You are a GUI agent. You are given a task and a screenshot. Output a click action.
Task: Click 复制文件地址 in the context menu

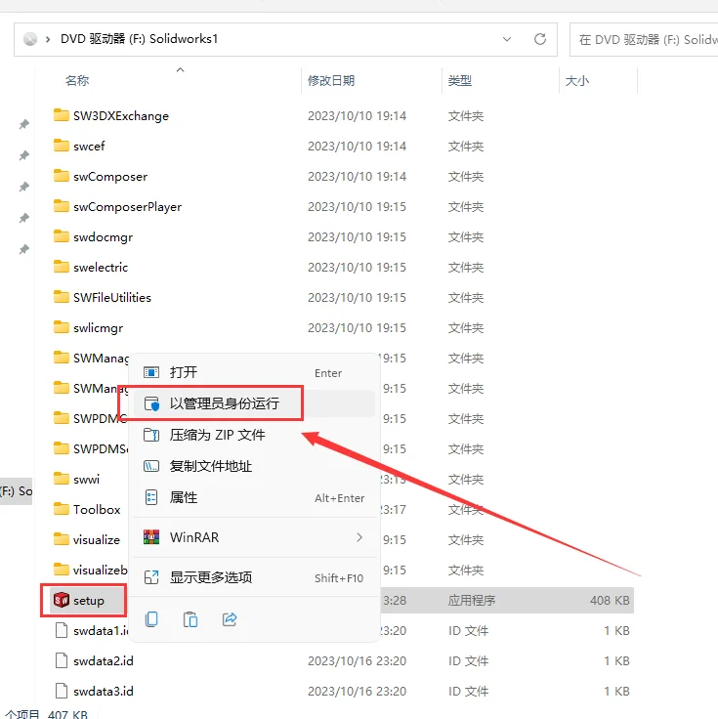(210, 466)
